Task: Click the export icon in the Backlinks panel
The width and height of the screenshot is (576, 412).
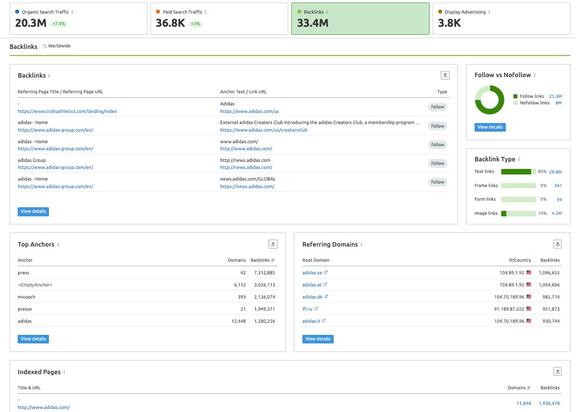Action: [445, 75]
